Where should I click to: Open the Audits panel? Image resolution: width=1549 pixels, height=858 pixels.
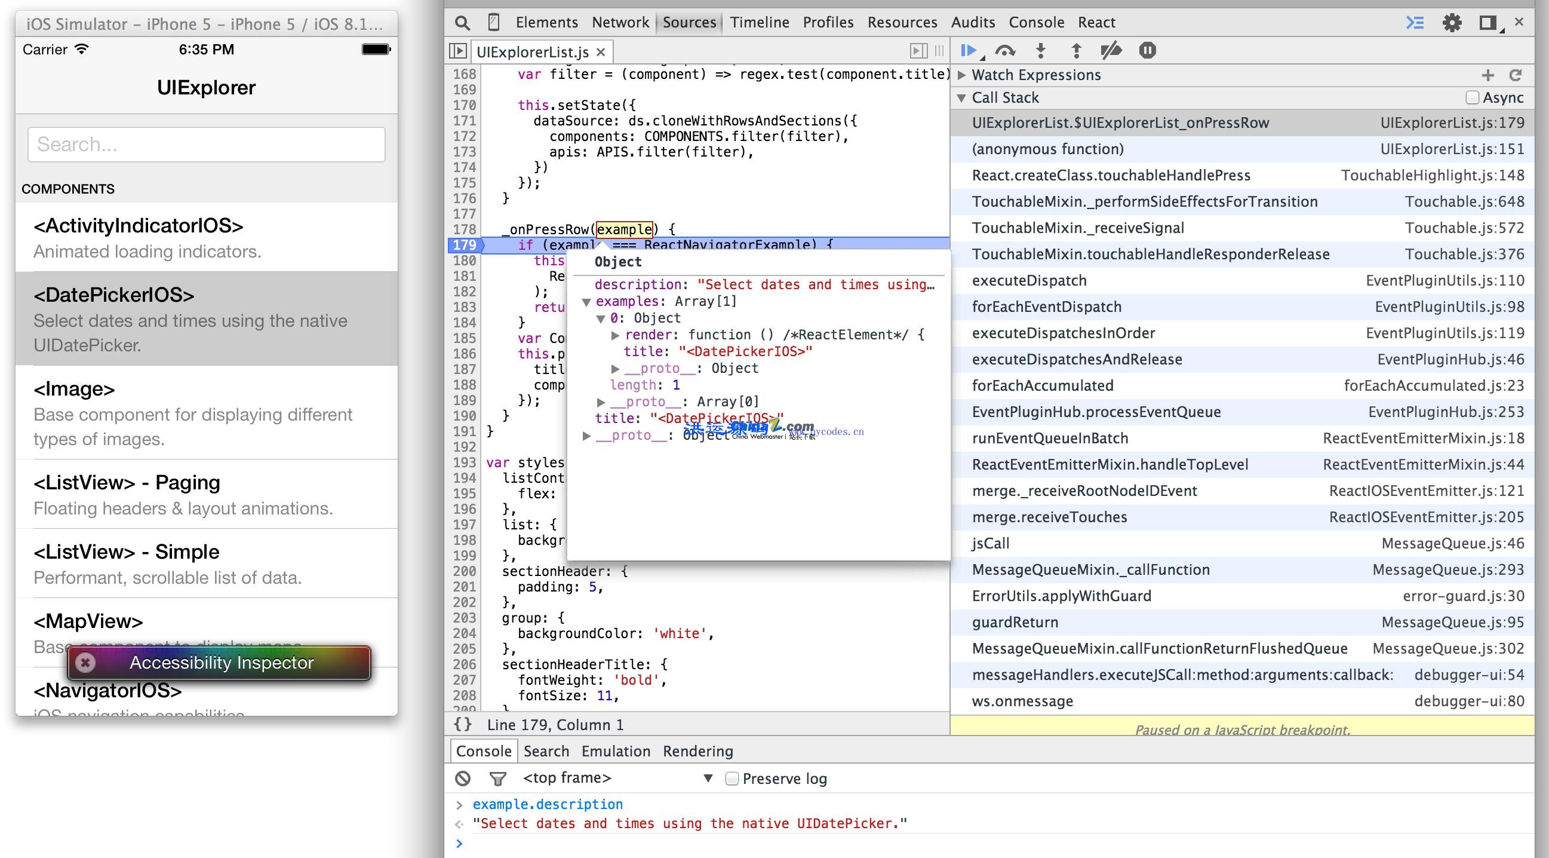click(973, 23)
